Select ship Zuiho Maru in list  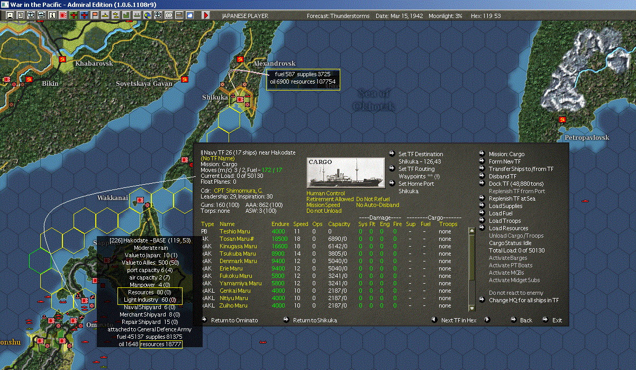(x=233, y=305)
